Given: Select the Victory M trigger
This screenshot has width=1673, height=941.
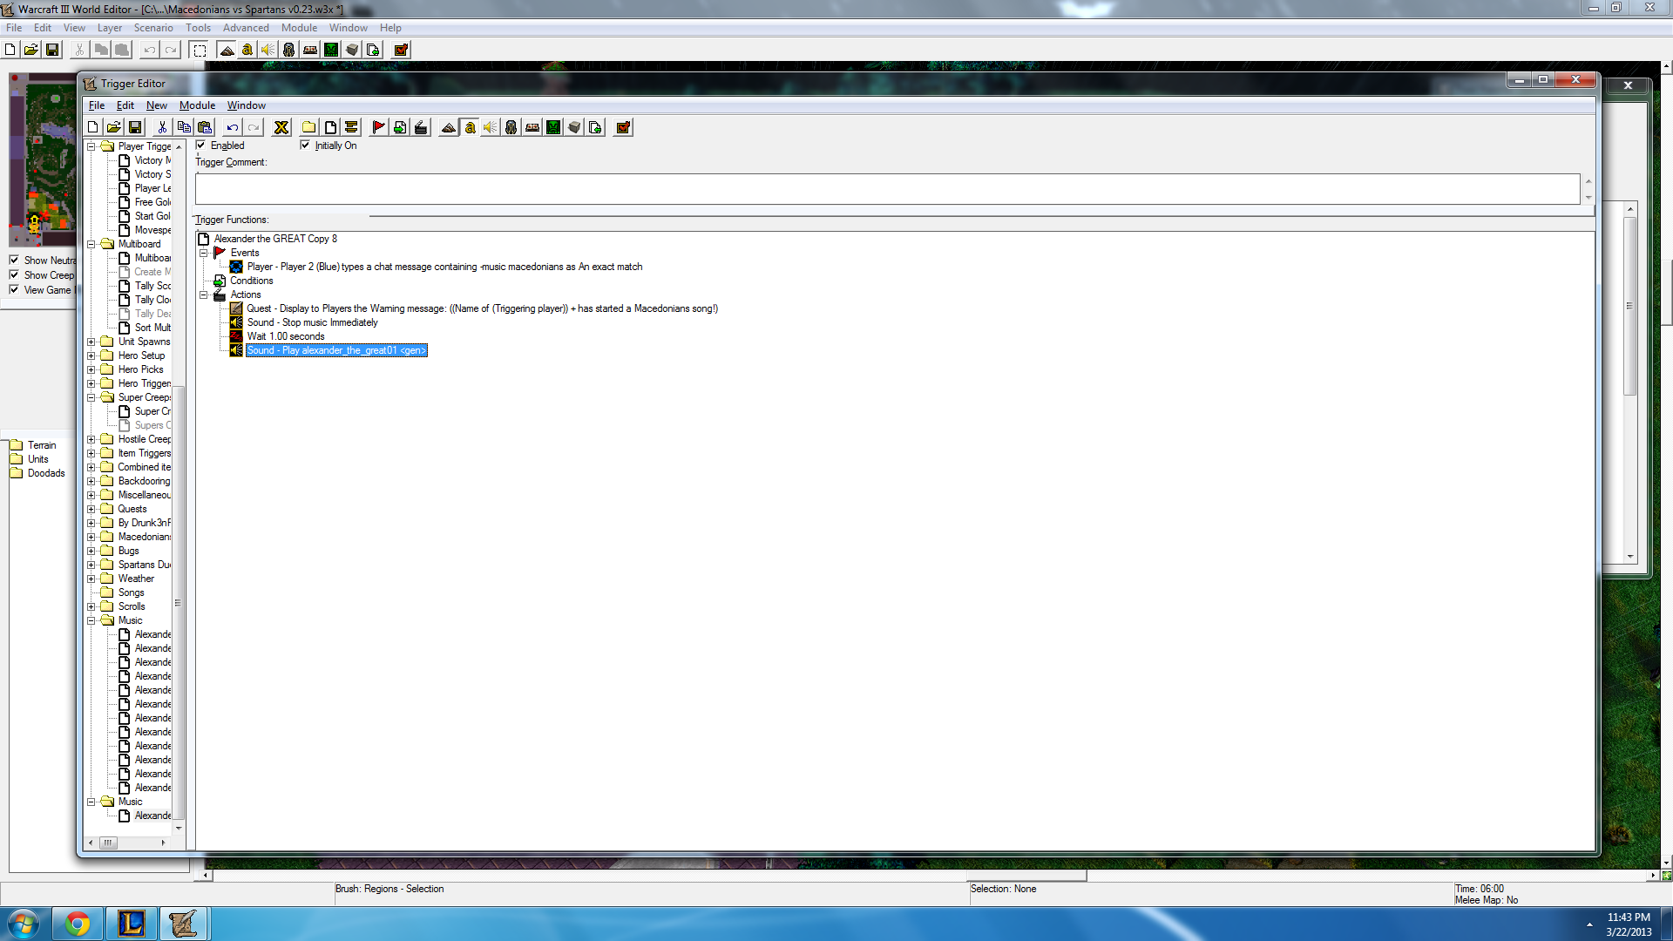Looking at the screenshot, I should [x=152, y=160].
